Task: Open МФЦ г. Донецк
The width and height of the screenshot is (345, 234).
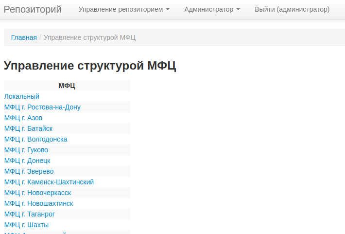Action: pos(27,161)
